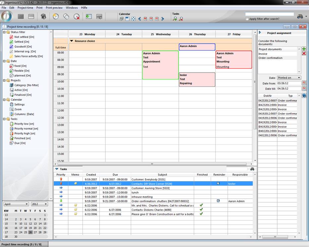Click the clock with red X toolbar icon
Image resolution: width=309 pixels, height=247 pixels.
click(x=77, y=17)
